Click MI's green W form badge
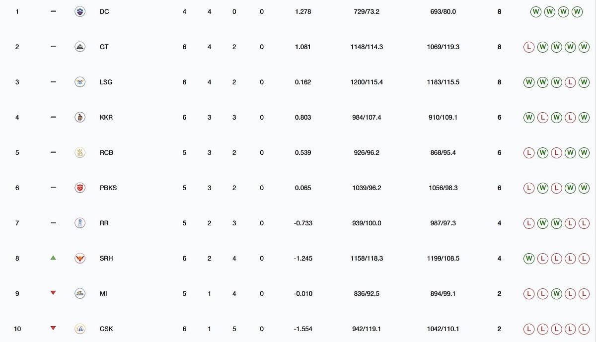596x342 pixels. click(557, 293)
